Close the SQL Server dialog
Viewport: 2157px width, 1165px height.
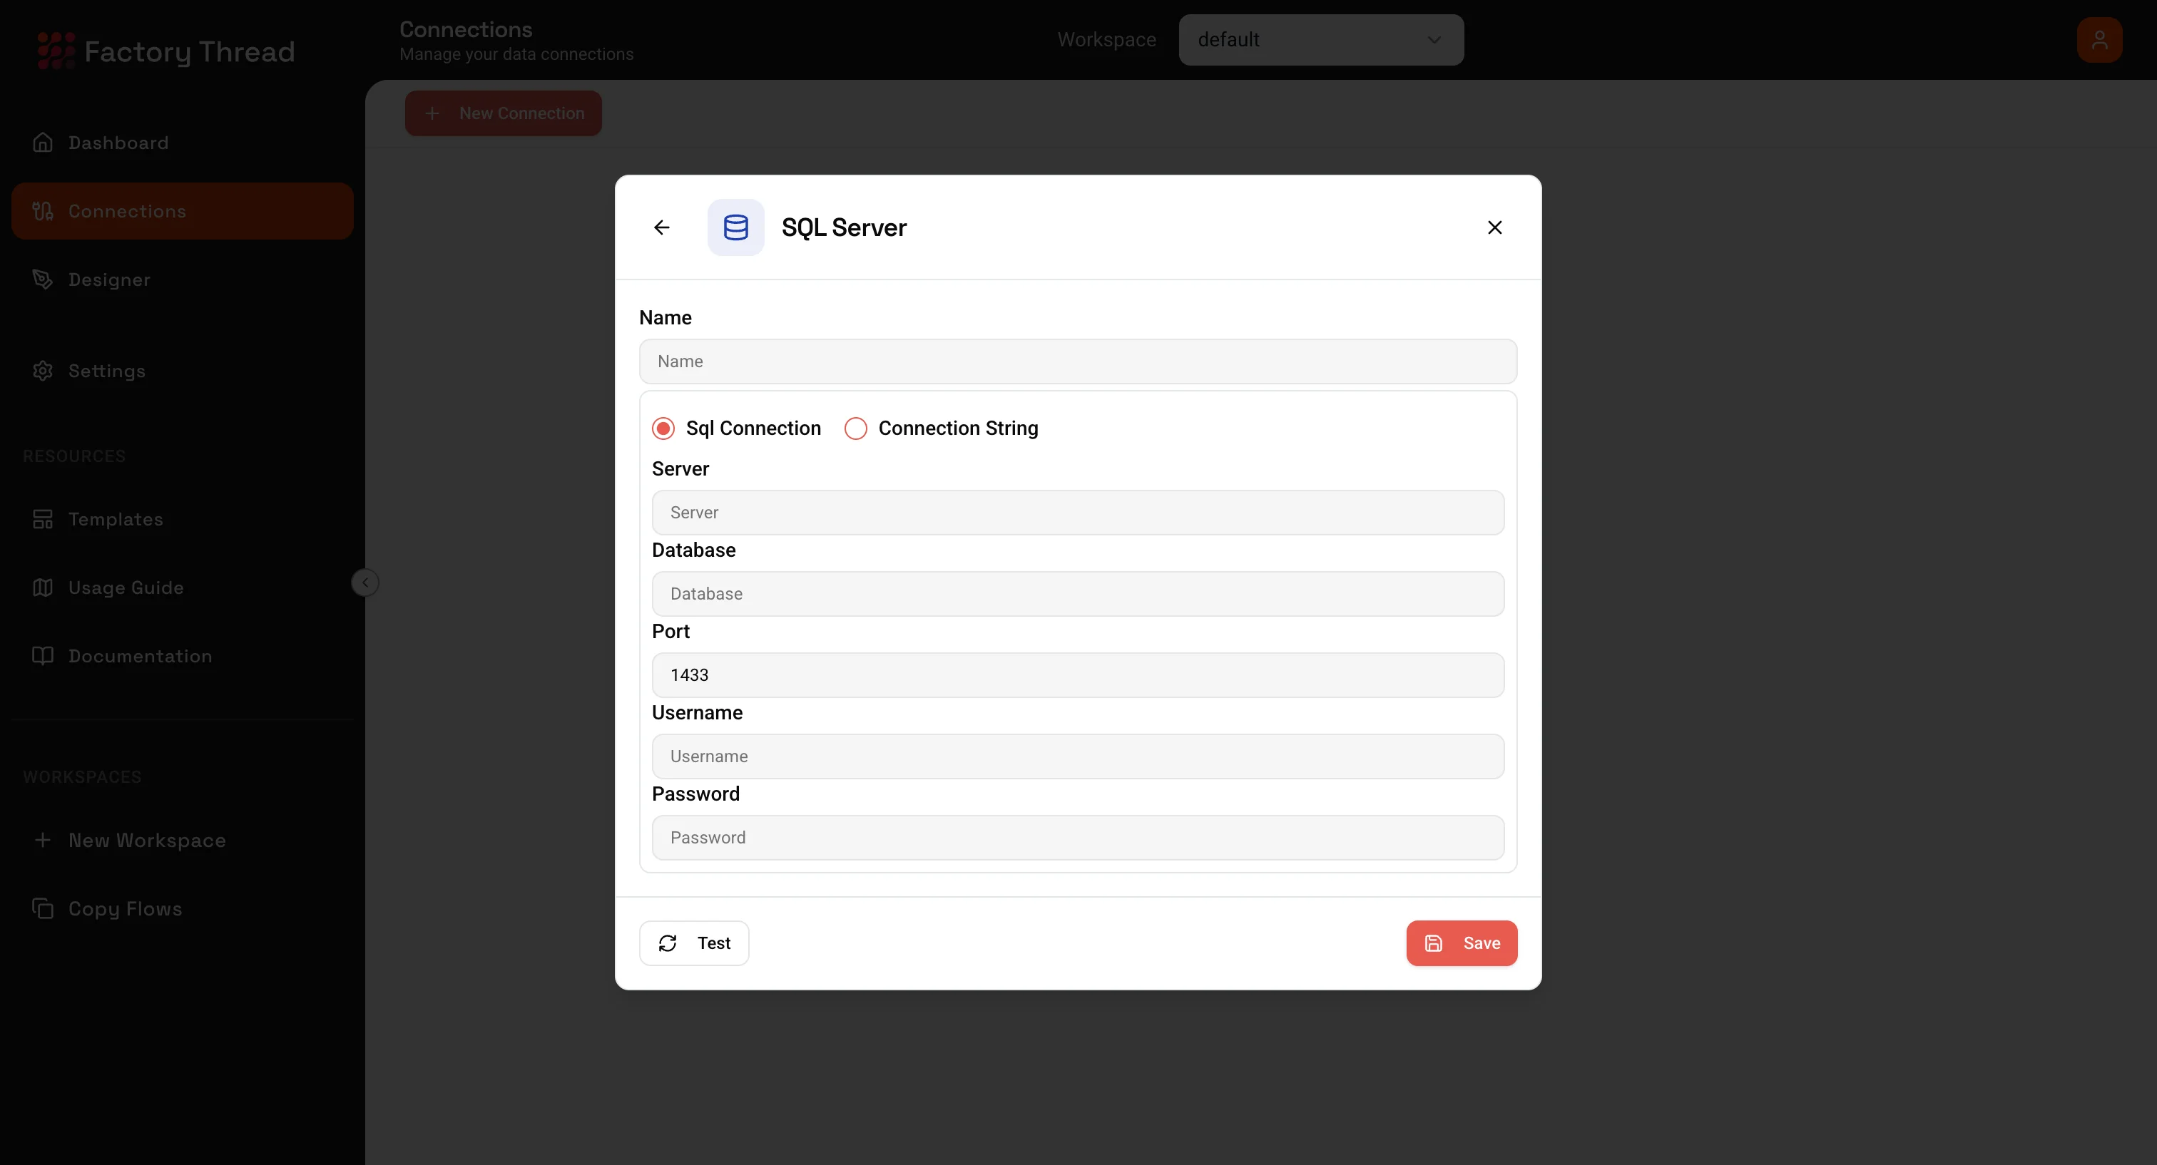tap(1494, 227)
